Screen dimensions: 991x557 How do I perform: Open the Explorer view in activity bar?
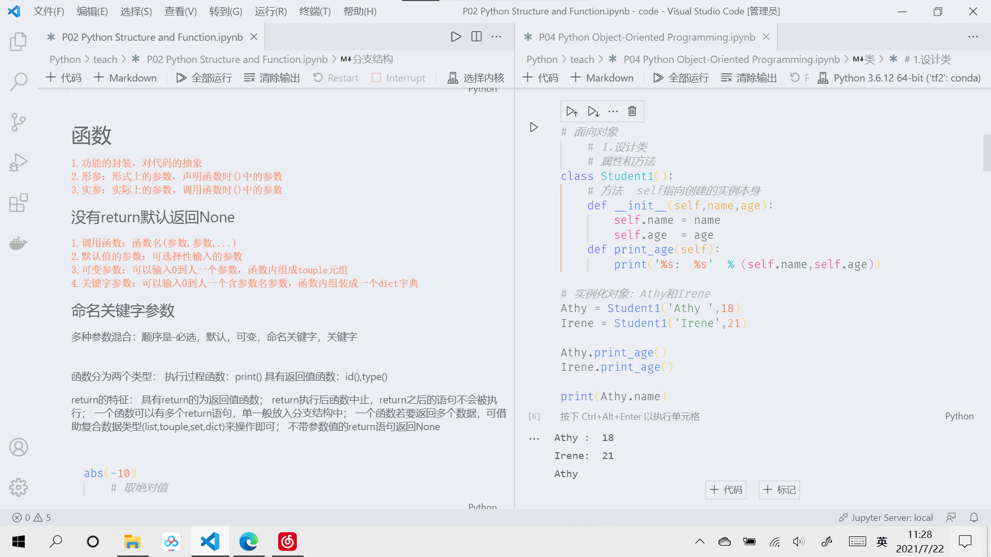pos(19,42)
